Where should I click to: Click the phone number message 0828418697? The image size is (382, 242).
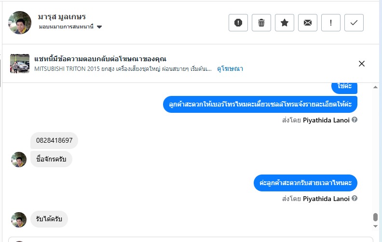tap(54, 141)
